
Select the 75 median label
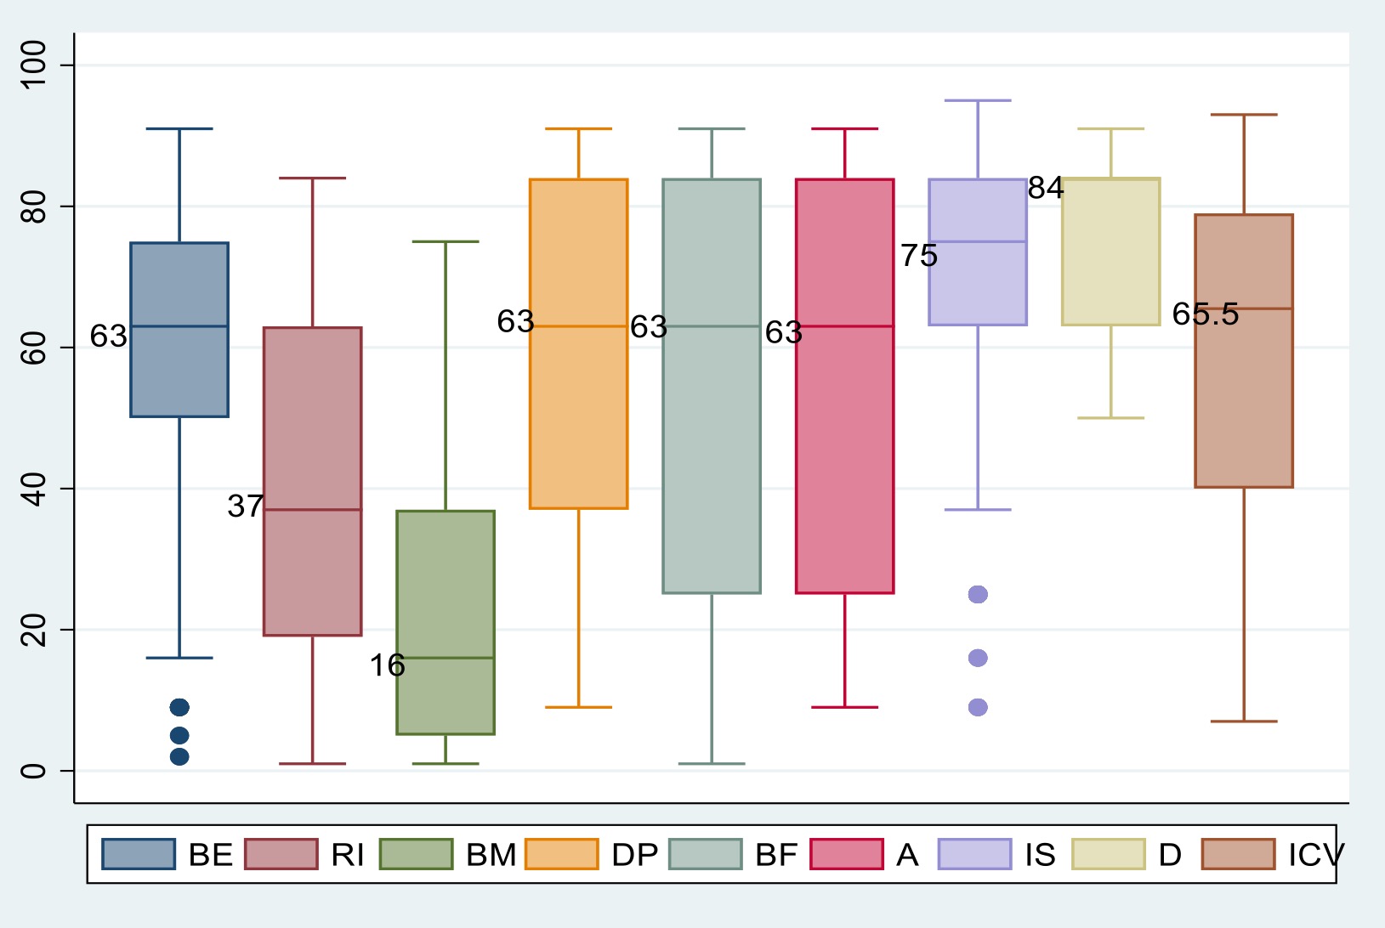point(918,255)
